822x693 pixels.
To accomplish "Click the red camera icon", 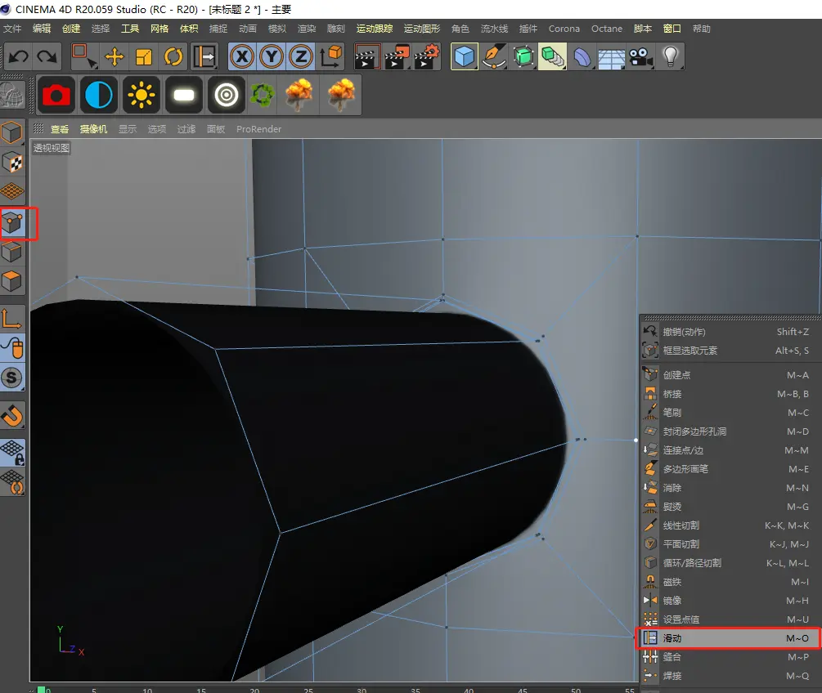I will point(56,96).
